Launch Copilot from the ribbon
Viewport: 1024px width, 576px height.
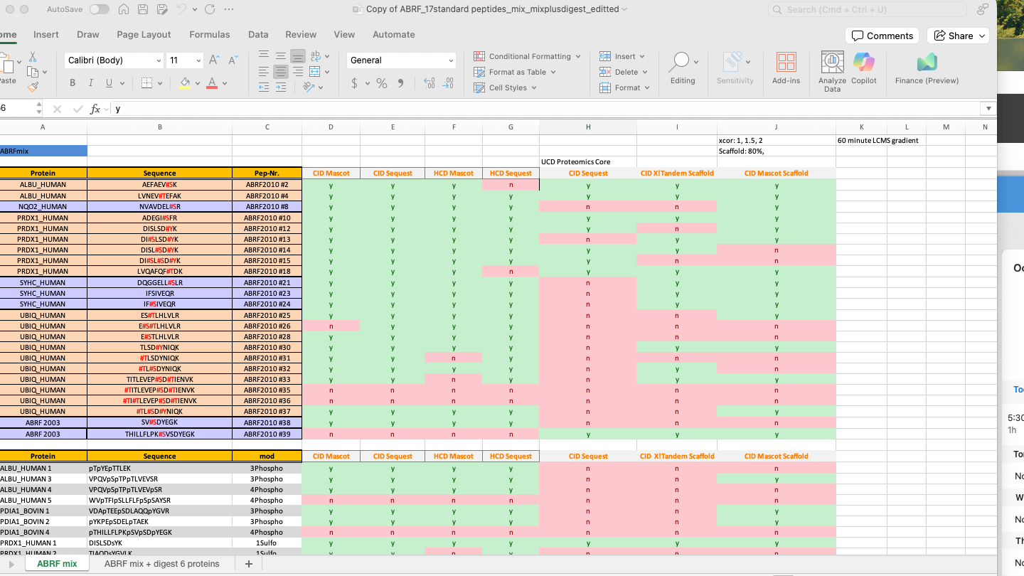[x=863, y=70]
